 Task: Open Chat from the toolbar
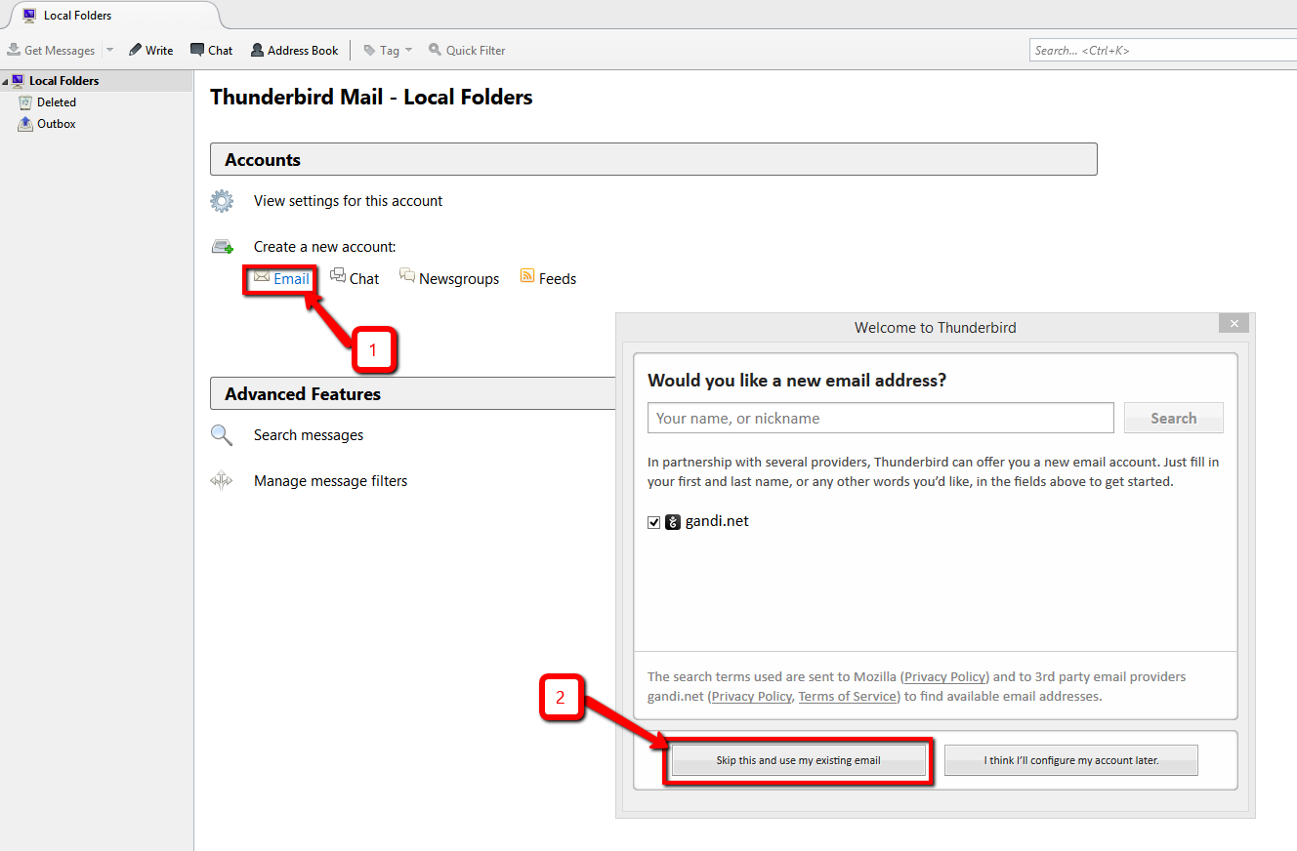(211, 50)
